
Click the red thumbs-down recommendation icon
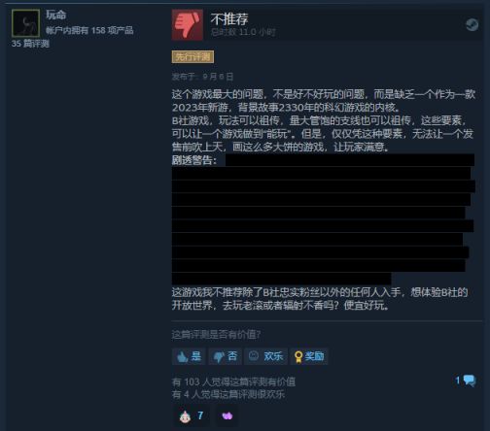[x=188, y=24]
